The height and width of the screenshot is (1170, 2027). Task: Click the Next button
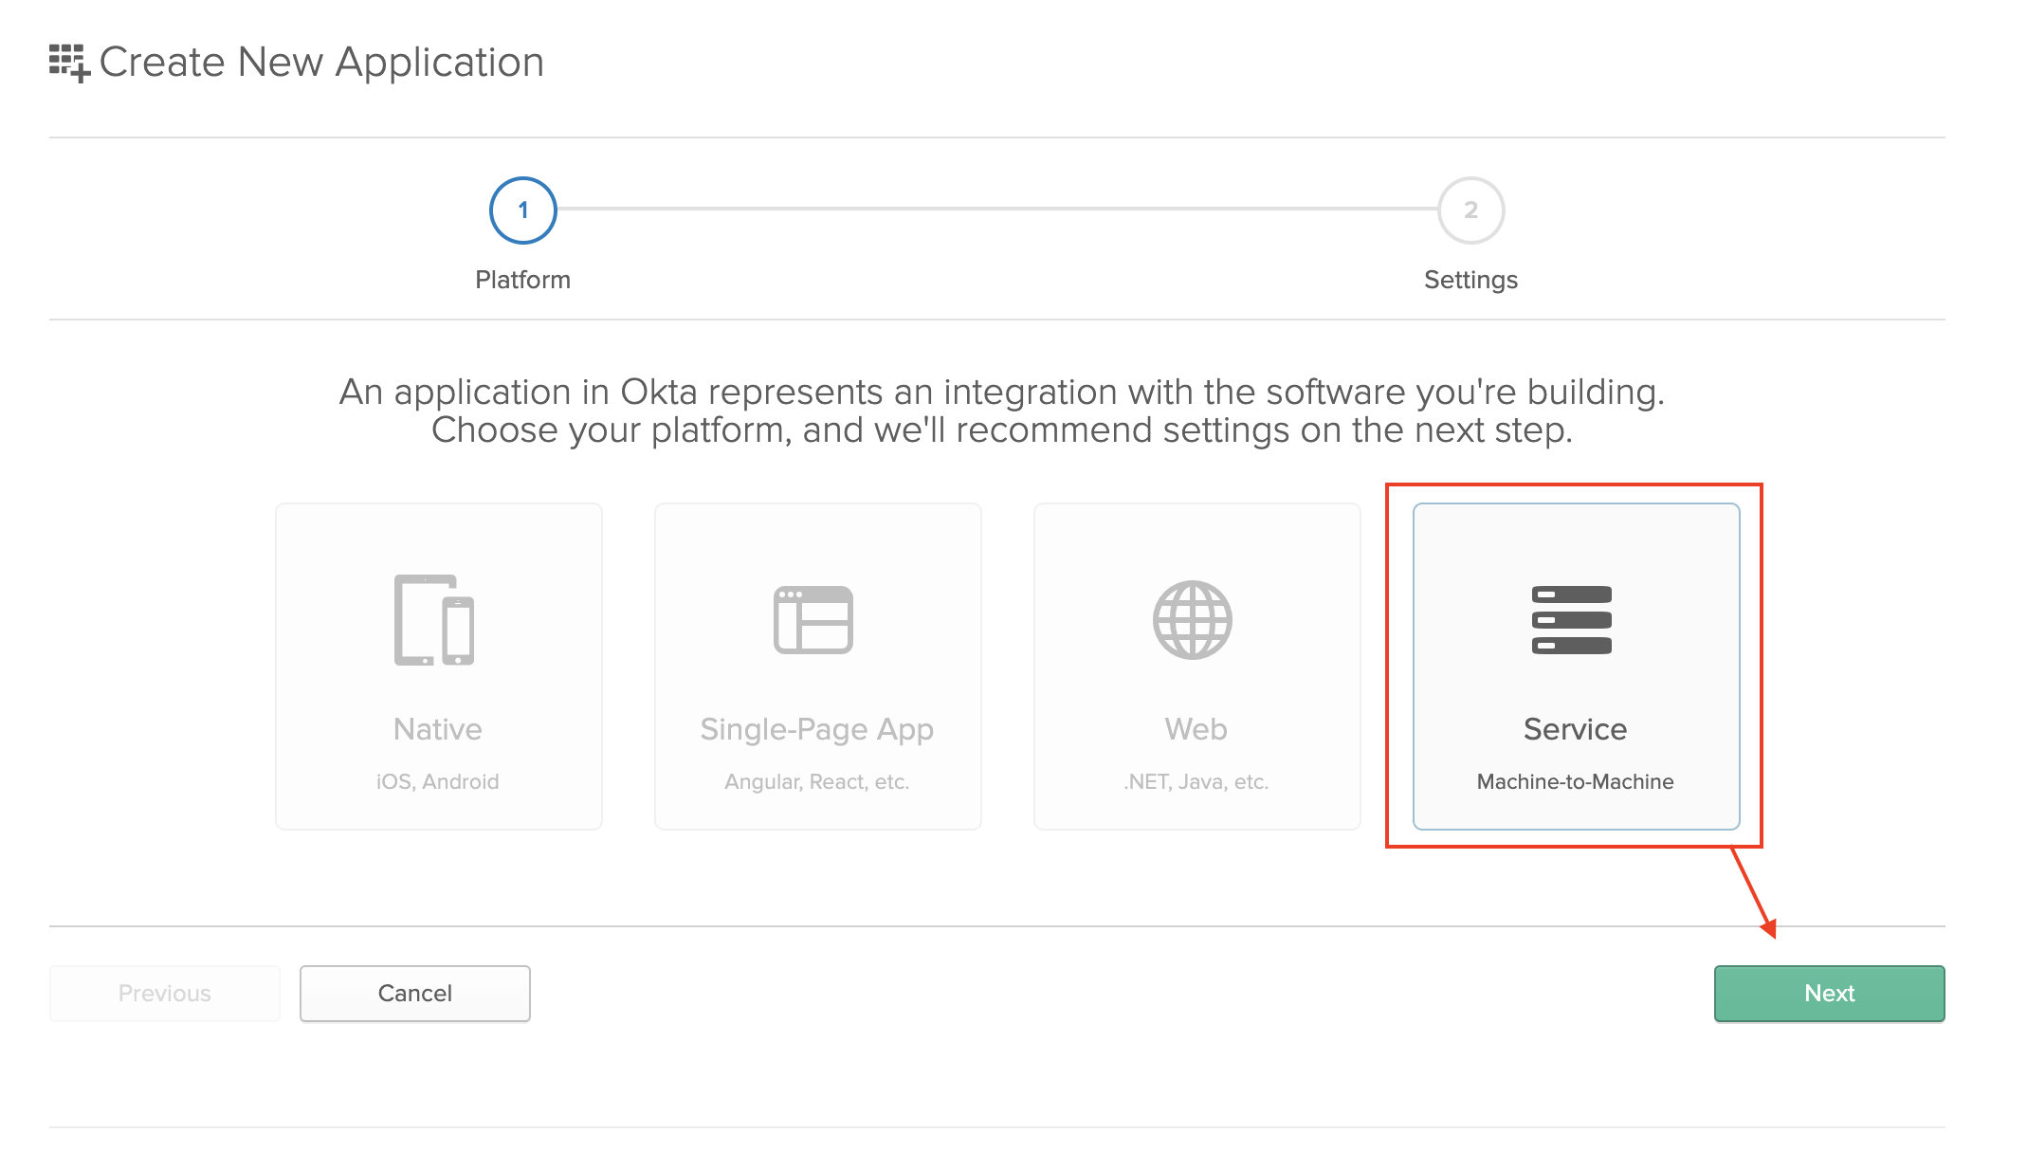tap(1828, 993)
